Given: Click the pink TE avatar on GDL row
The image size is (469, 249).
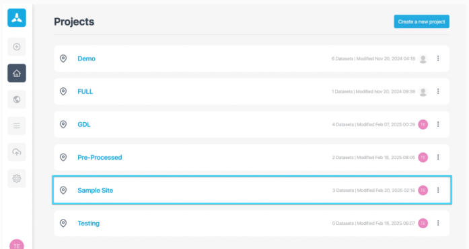Looking at the screenshot, I should [x=423, y=124].
